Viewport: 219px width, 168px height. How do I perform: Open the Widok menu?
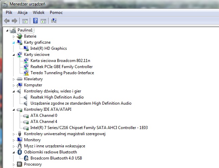(x=39, y=13)
